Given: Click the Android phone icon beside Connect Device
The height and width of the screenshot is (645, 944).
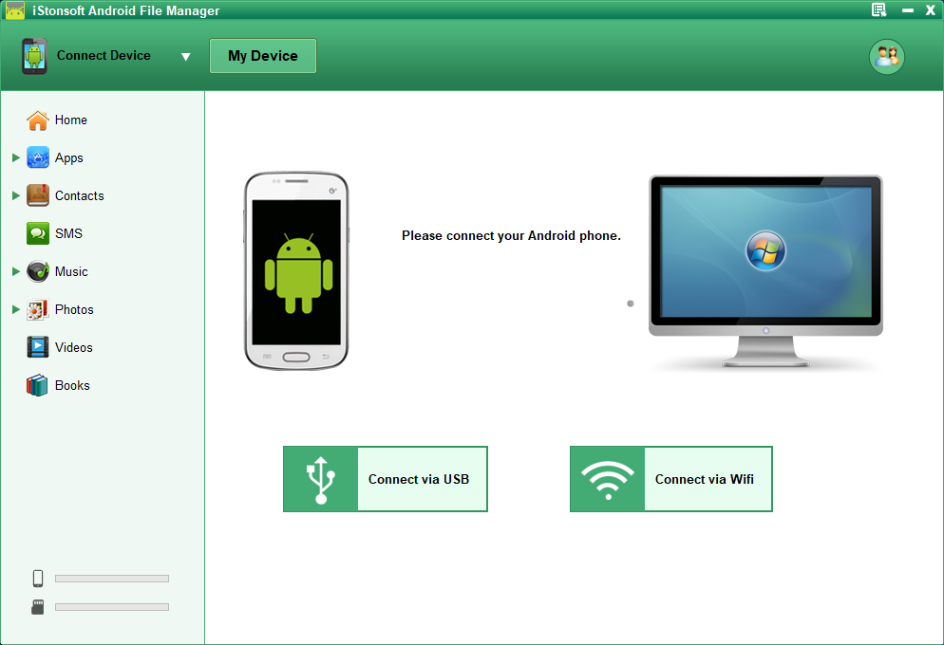Looking at the screenshot, I should click(34, 56).
